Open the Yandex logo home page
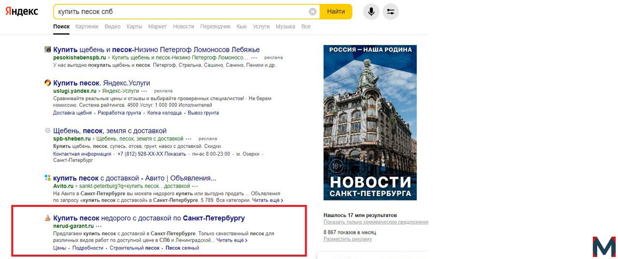618x259 pixels. [22, 12]
